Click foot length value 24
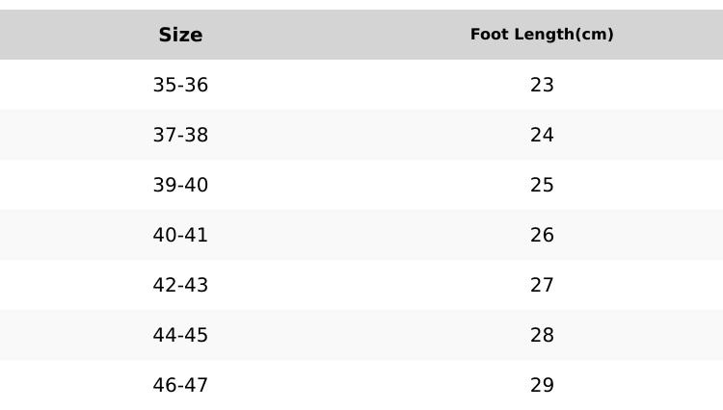Image resolution: width=723 pixels, height=410 pixels. [542, 135]
